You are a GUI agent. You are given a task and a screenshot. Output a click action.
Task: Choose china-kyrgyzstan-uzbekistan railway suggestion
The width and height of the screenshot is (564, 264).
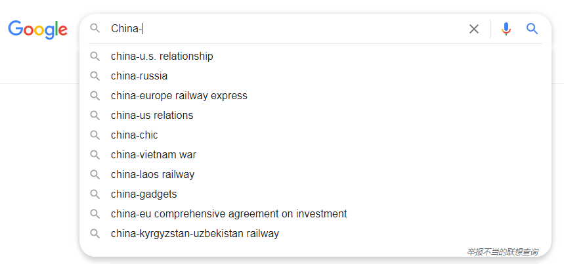195,234
